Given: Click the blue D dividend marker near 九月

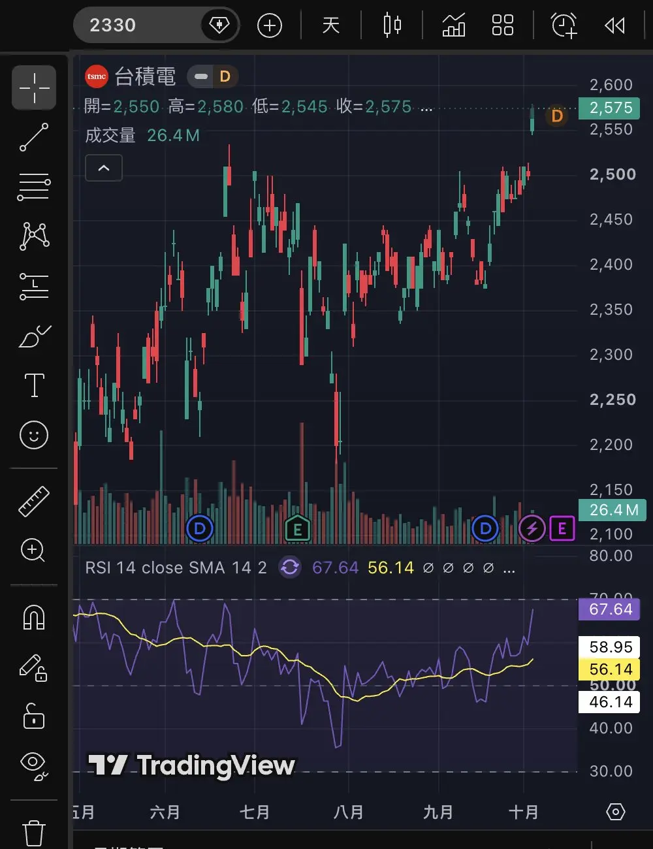Looking at the screenshot, I should coord(485,528).
